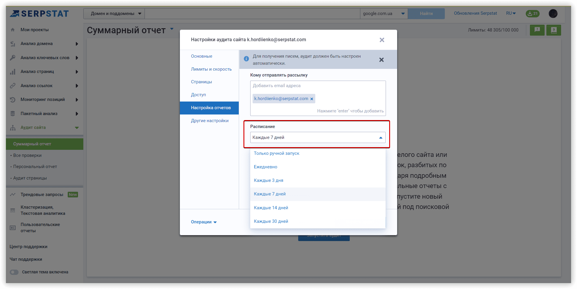Dismiss the info notice about emails
The image size is (577, 289).
point(382,60)
